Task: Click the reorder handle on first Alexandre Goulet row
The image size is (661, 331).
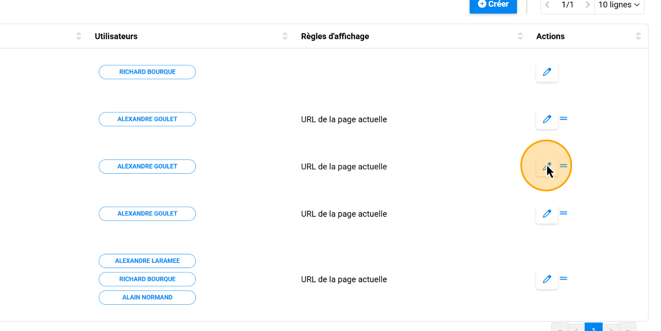Action: point(563,119)
